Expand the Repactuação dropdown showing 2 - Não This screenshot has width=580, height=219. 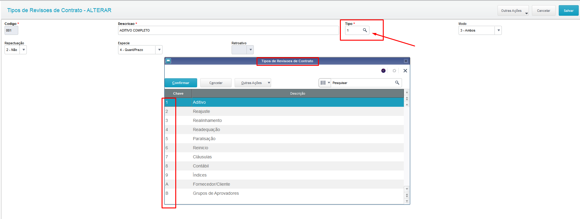(x=23, y=50)
